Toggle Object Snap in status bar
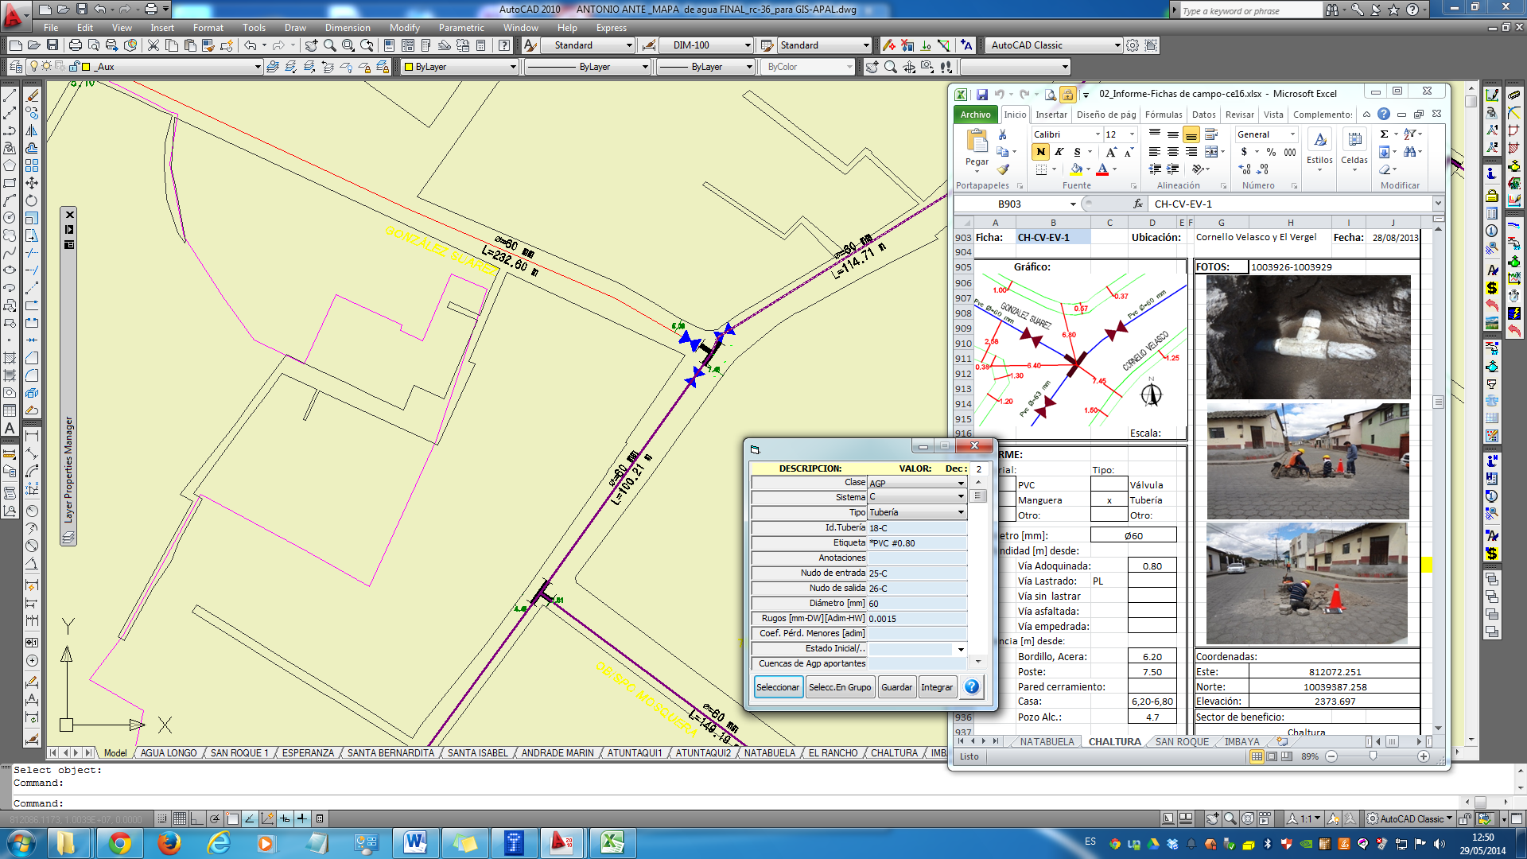Viewport: 1527px width, 859px height. coord(232,818)
